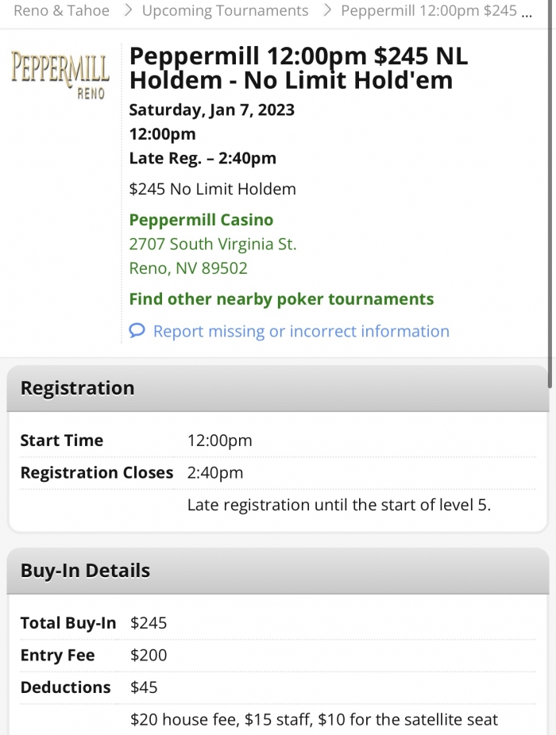
Task: Click chevron after Reno & Tahoe breadcrumb
Action: coord(126,11)
